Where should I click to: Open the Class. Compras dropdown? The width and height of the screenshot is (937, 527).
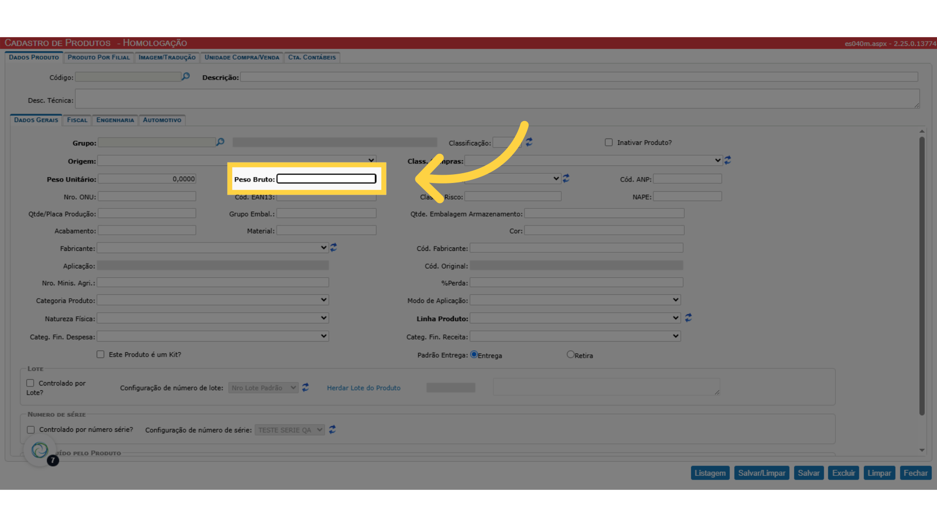pos(593,161)
